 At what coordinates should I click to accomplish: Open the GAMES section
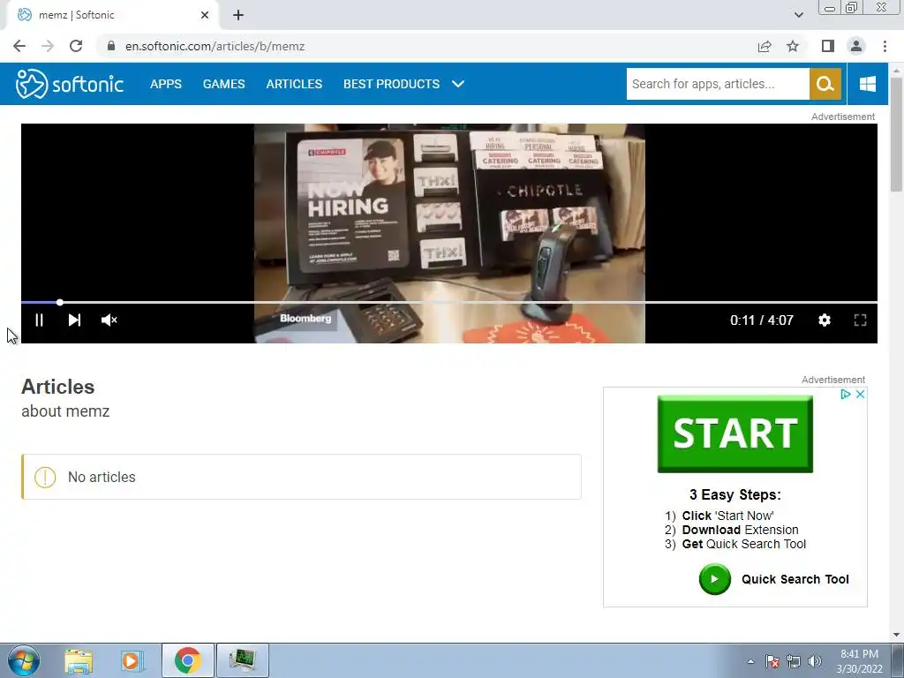point(223,84)
